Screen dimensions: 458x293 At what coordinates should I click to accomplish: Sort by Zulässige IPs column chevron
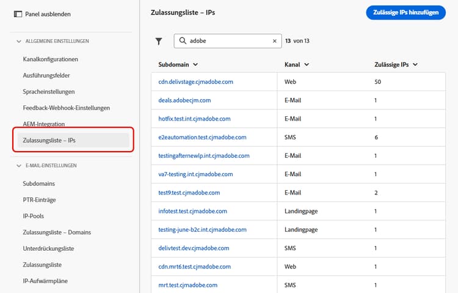415,64
